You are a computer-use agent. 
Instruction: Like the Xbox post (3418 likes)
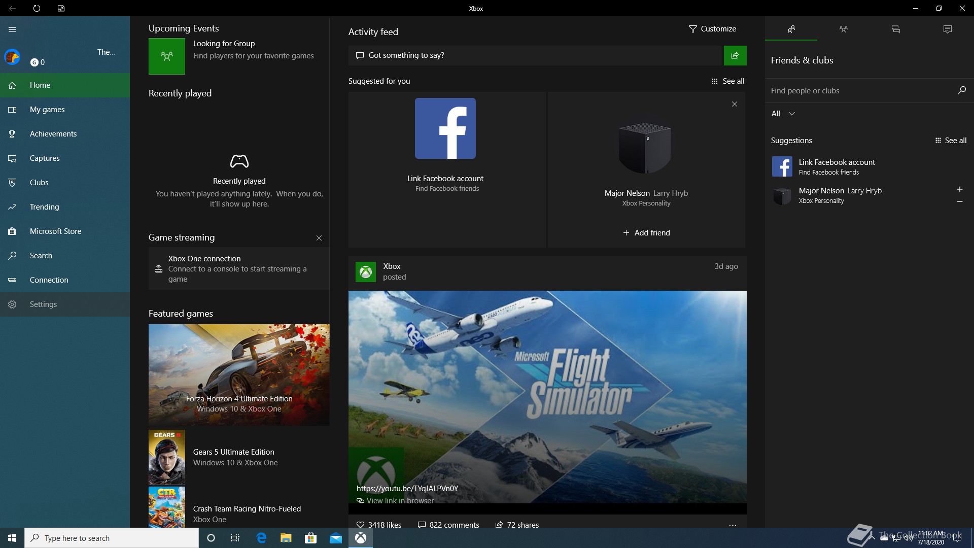click(379, 525)
